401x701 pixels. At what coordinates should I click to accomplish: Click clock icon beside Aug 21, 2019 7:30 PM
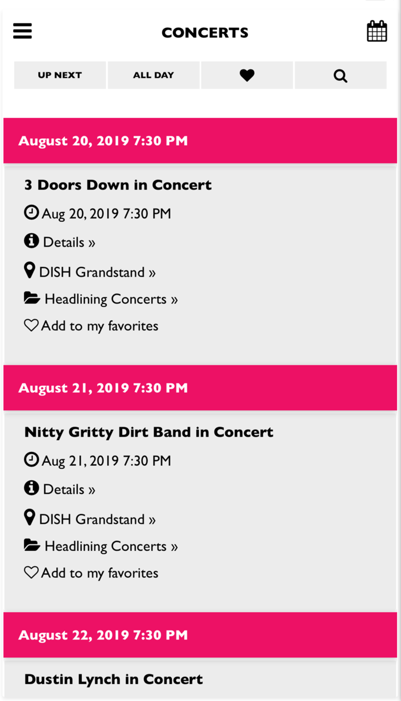point(31,459)
